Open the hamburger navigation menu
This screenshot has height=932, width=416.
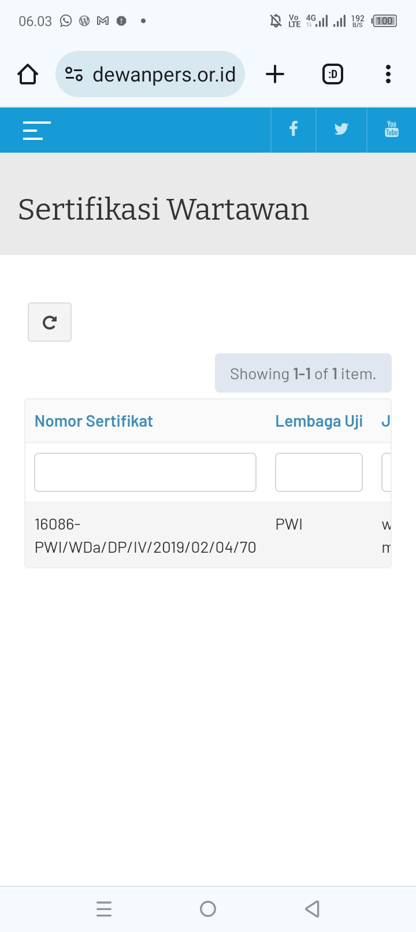click(x=36, y=131)
